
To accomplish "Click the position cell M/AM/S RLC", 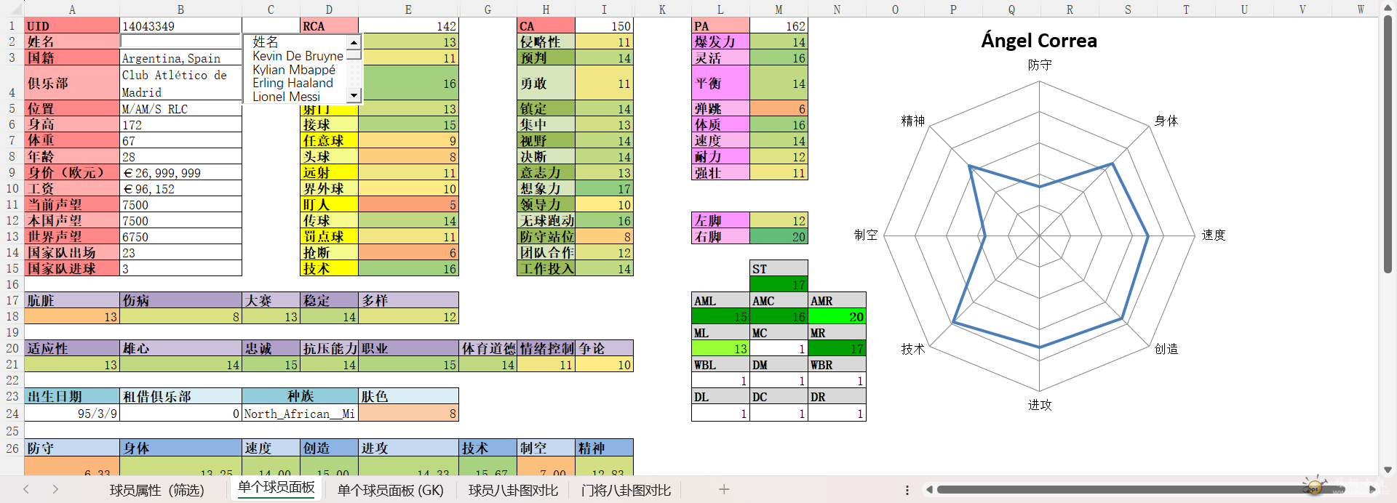I will (180, 108).
